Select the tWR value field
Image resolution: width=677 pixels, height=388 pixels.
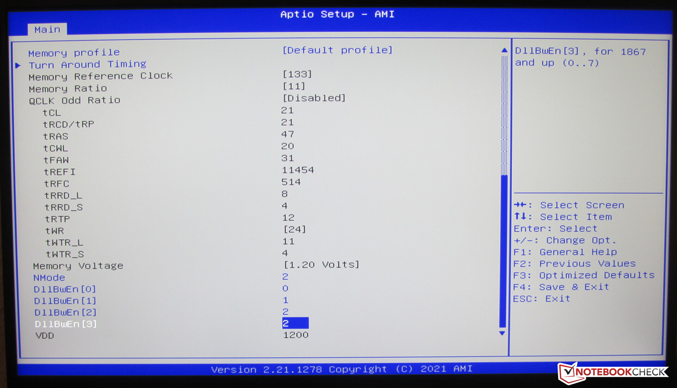click(x=294, y=229)
